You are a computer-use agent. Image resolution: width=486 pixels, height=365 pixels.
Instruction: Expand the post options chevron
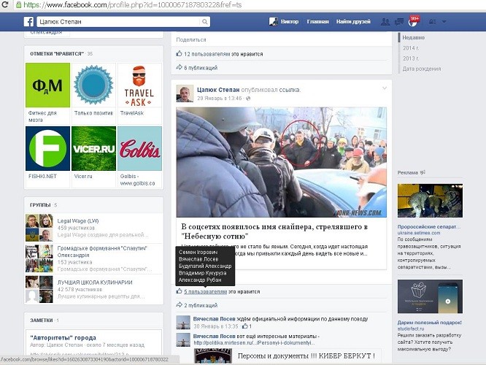385,88
